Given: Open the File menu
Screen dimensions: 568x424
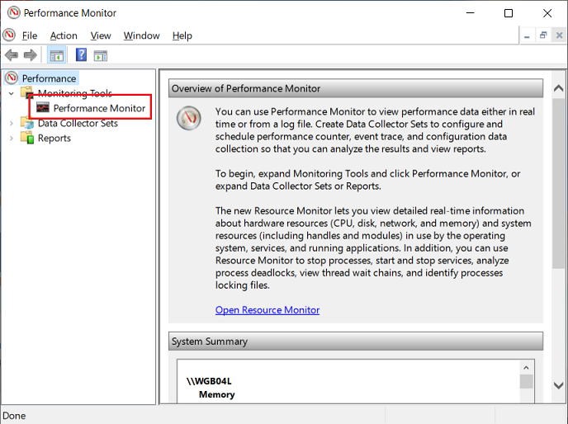Looking at the screenshot, I should (30, 35).
